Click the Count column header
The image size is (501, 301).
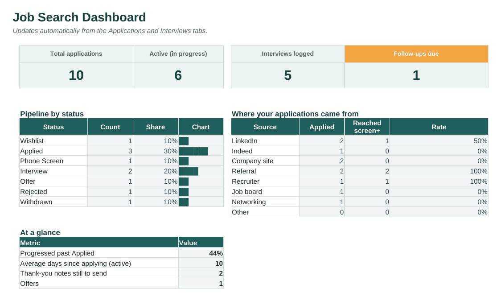coord(110,127)
